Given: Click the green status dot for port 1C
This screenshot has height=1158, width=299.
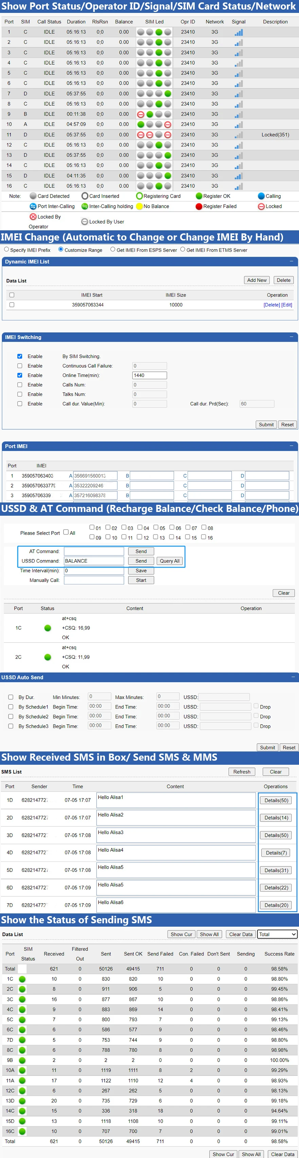Looking at the screenshot, I should (48, 628).
